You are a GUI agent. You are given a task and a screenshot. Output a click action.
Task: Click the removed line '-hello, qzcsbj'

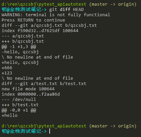point(20,52)
